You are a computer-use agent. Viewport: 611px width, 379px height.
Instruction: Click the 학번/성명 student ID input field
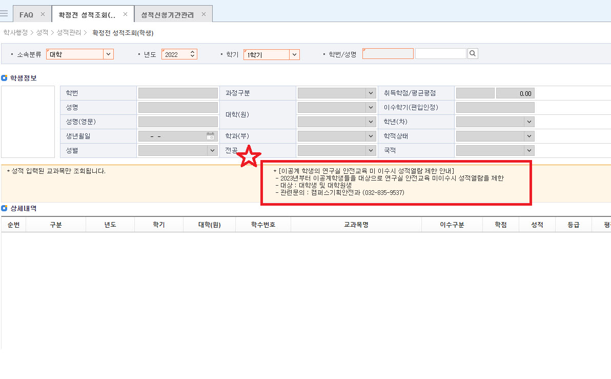pyautogui.click(x=388, y=54)
